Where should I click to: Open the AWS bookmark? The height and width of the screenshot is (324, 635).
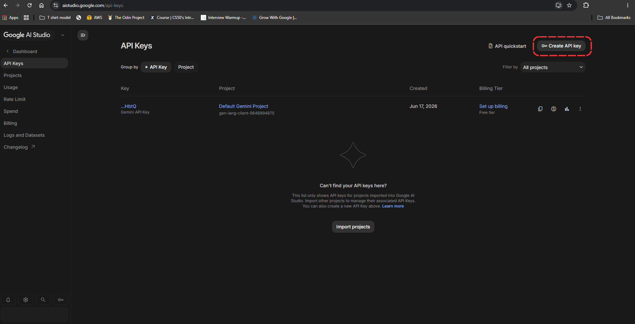coord(95,18)
